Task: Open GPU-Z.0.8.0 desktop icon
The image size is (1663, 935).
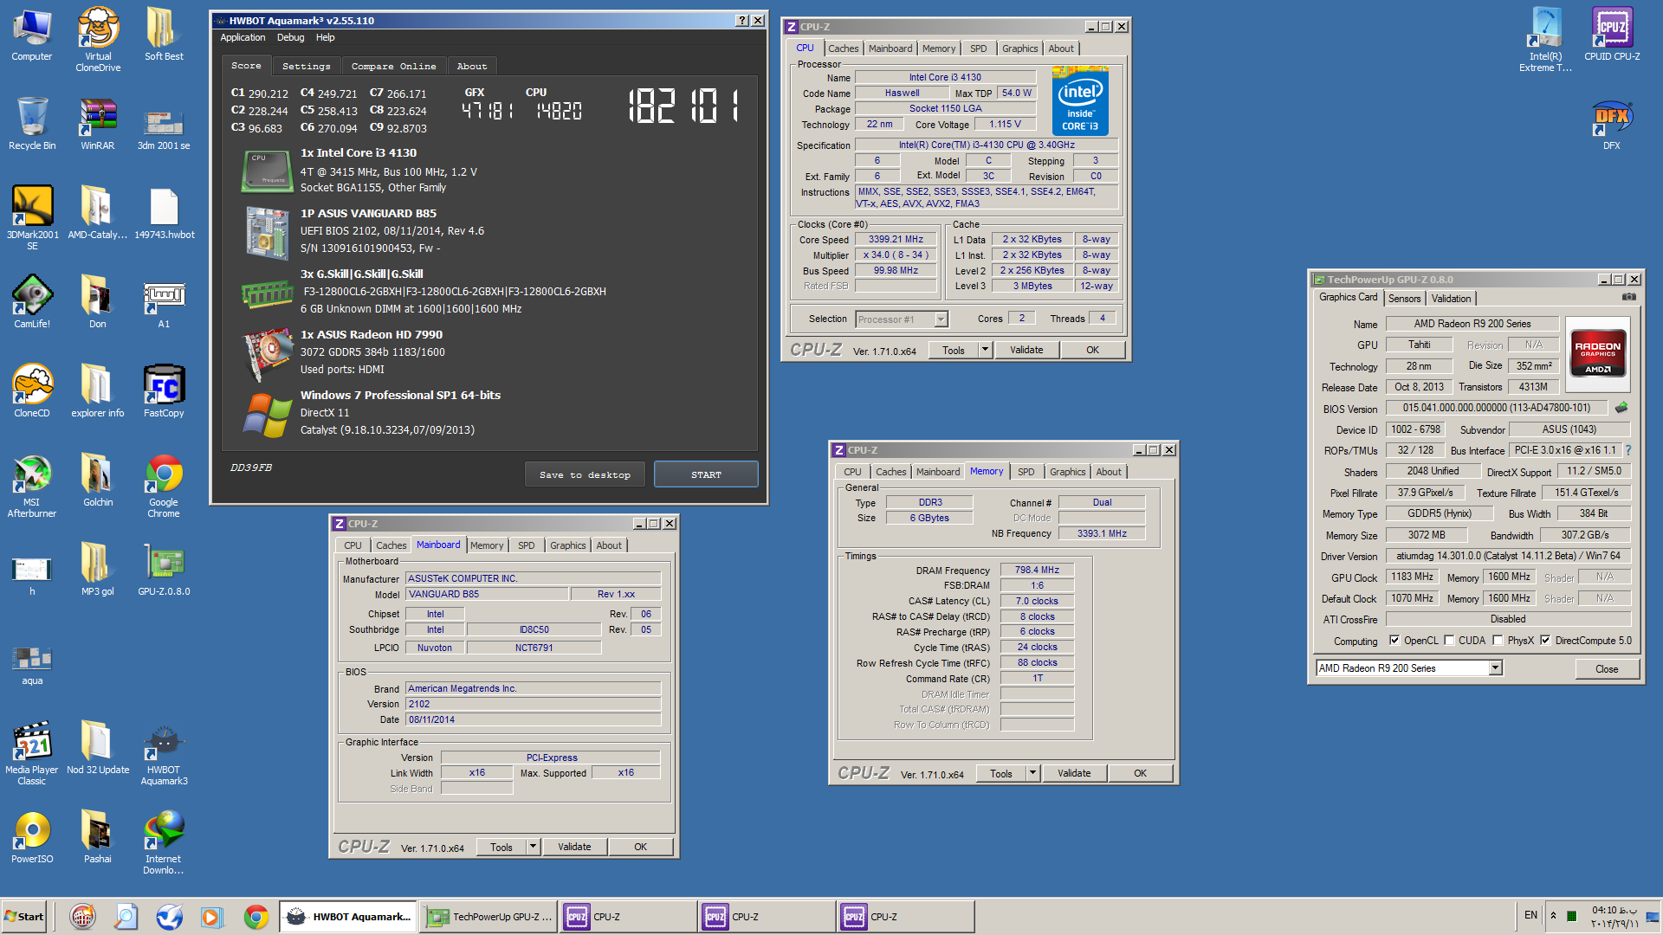Action: (x=164, y=570)
